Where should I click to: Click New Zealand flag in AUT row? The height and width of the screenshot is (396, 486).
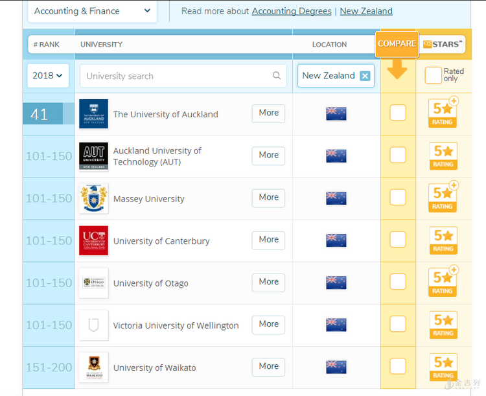tap(336, 156)
